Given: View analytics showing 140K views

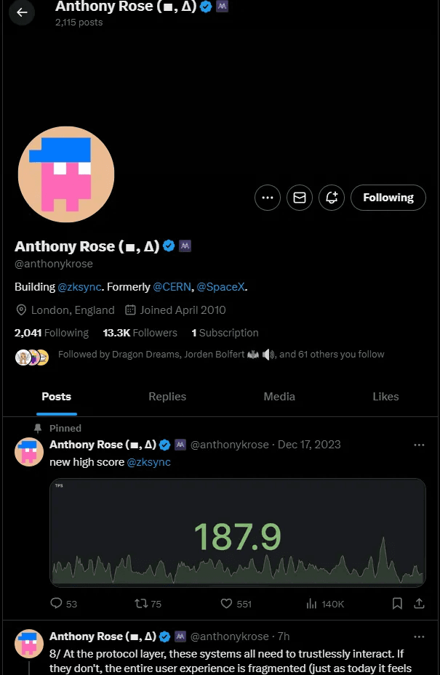Looking at the screenshot, I should point(325,604).
